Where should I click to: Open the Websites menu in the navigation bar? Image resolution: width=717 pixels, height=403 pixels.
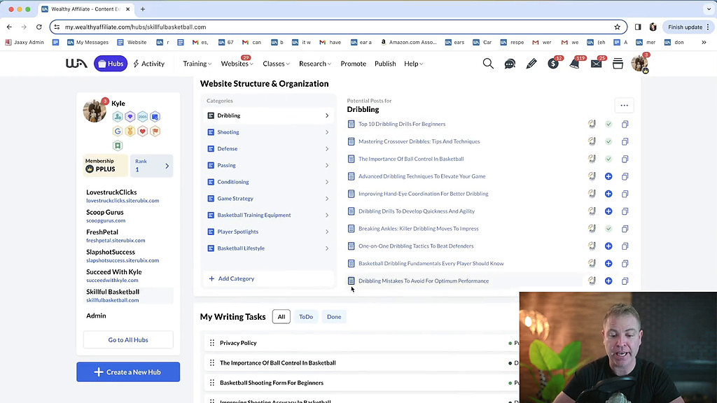[x=237, y=63]
